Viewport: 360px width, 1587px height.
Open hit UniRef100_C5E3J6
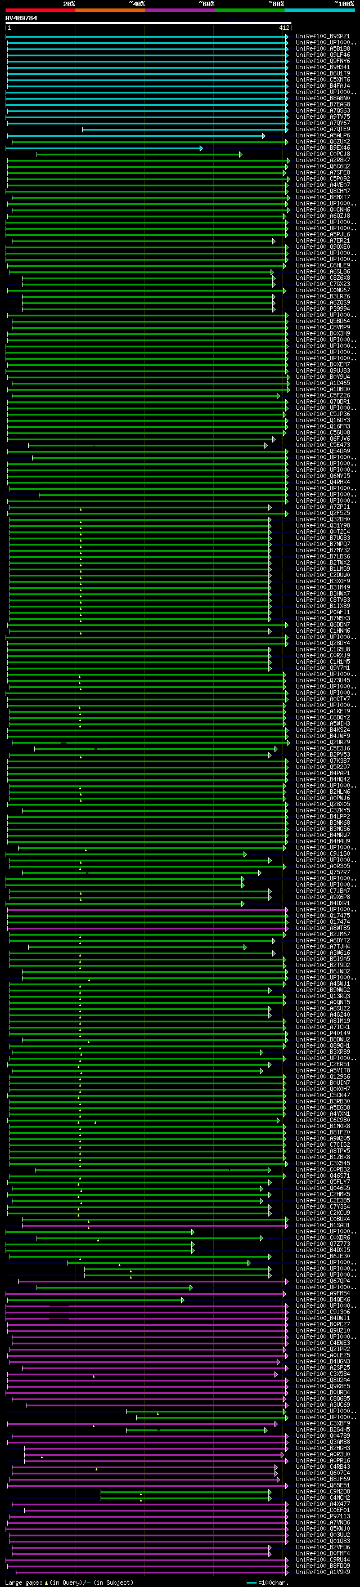pyautogui.click(x=323, y=749)
